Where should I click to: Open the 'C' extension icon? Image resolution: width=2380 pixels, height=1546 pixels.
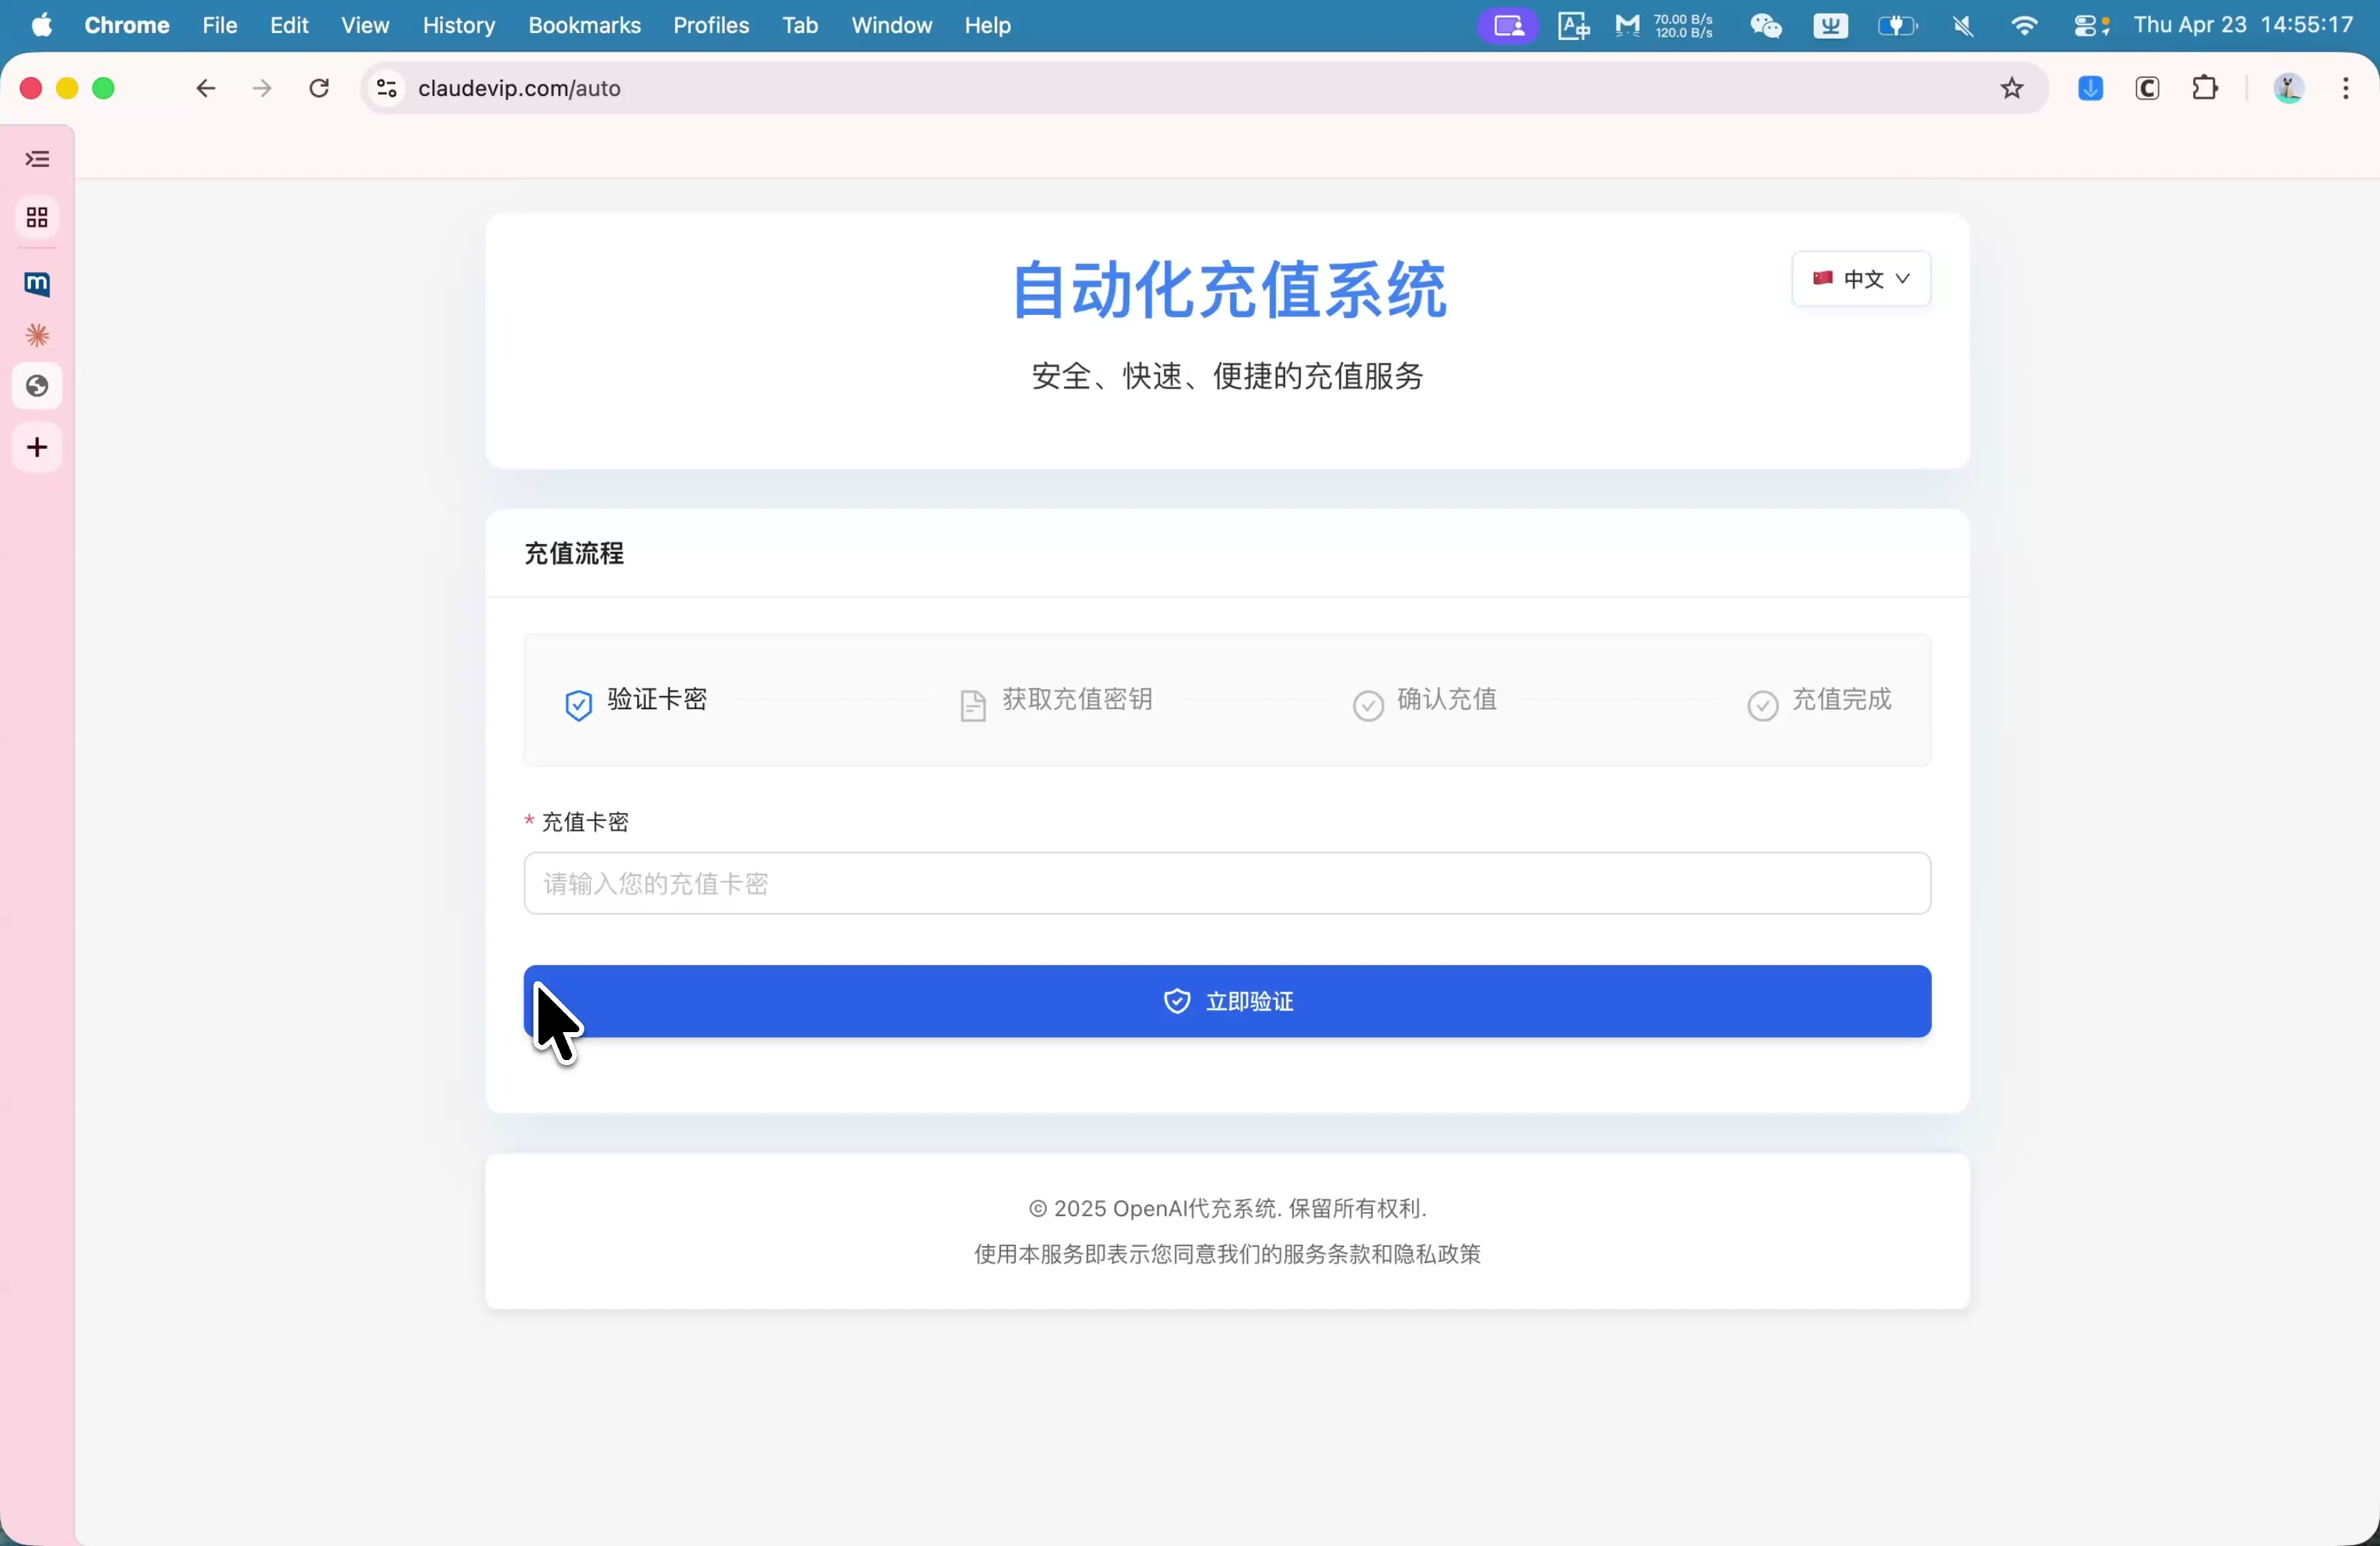click(2147, 89)
